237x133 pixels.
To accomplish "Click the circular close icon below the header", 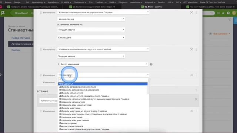I will pos(230,19).
